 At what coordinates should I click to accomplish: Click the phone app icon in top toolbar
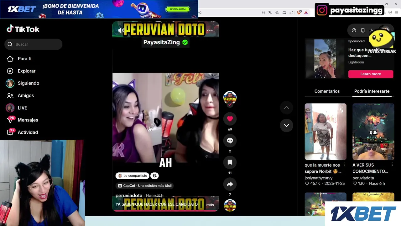[363, 30]
